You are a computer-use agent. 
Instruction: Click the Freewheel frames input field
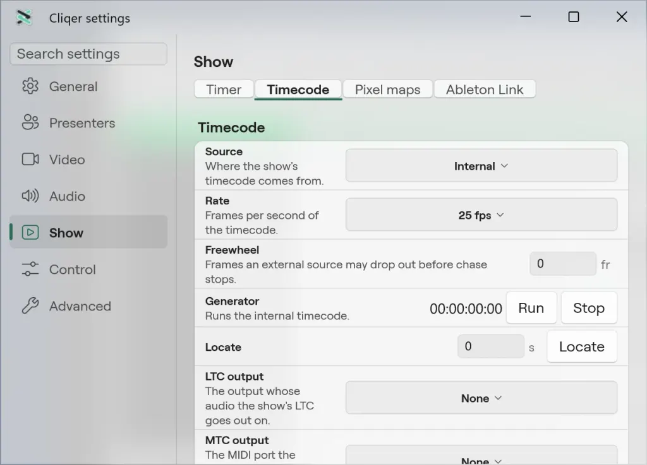point(563,264)
